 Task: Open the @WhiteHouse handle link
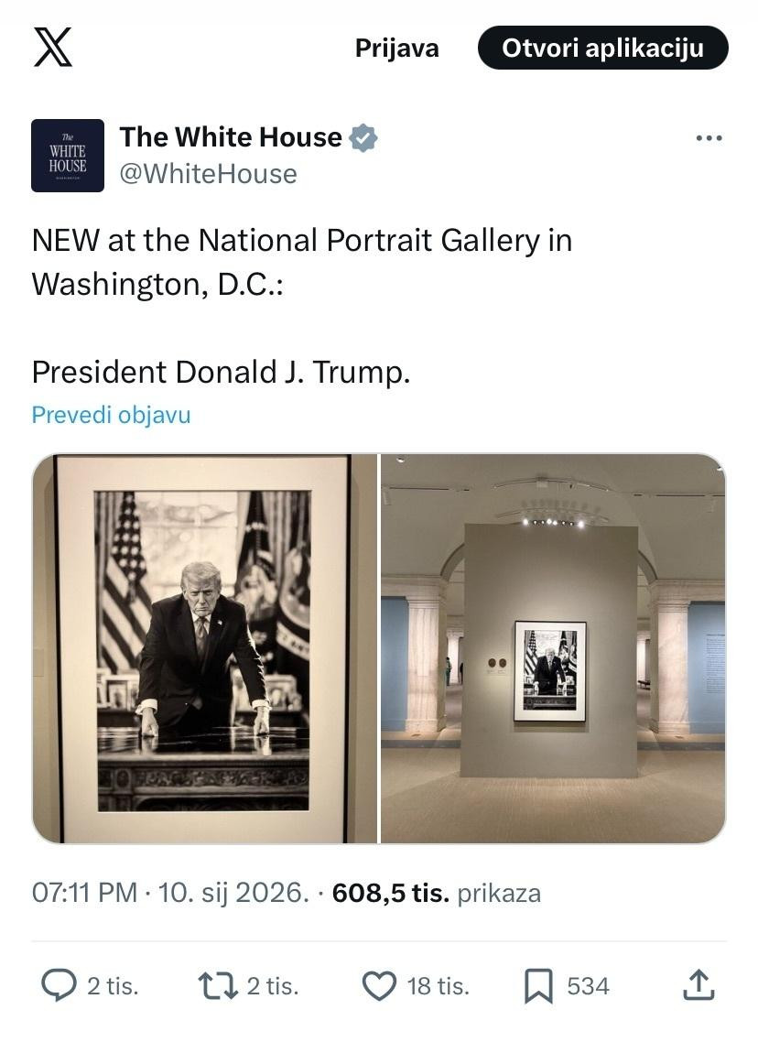click(209, 174)
